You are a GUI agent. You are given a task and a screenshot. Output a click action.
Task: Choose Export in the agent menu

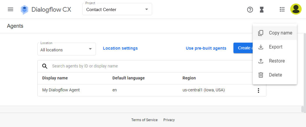pos(275,47)
